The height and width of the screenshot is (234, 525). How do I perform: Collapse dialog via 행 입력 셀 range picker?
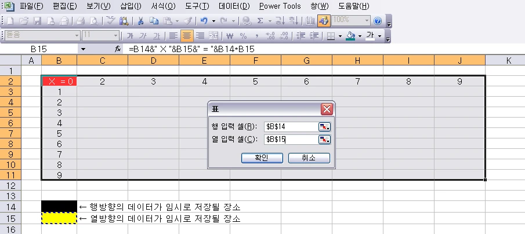[324, 126]
